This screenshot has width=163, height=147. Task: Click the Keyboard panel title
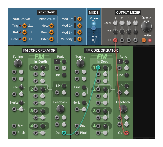coord(47,12)
